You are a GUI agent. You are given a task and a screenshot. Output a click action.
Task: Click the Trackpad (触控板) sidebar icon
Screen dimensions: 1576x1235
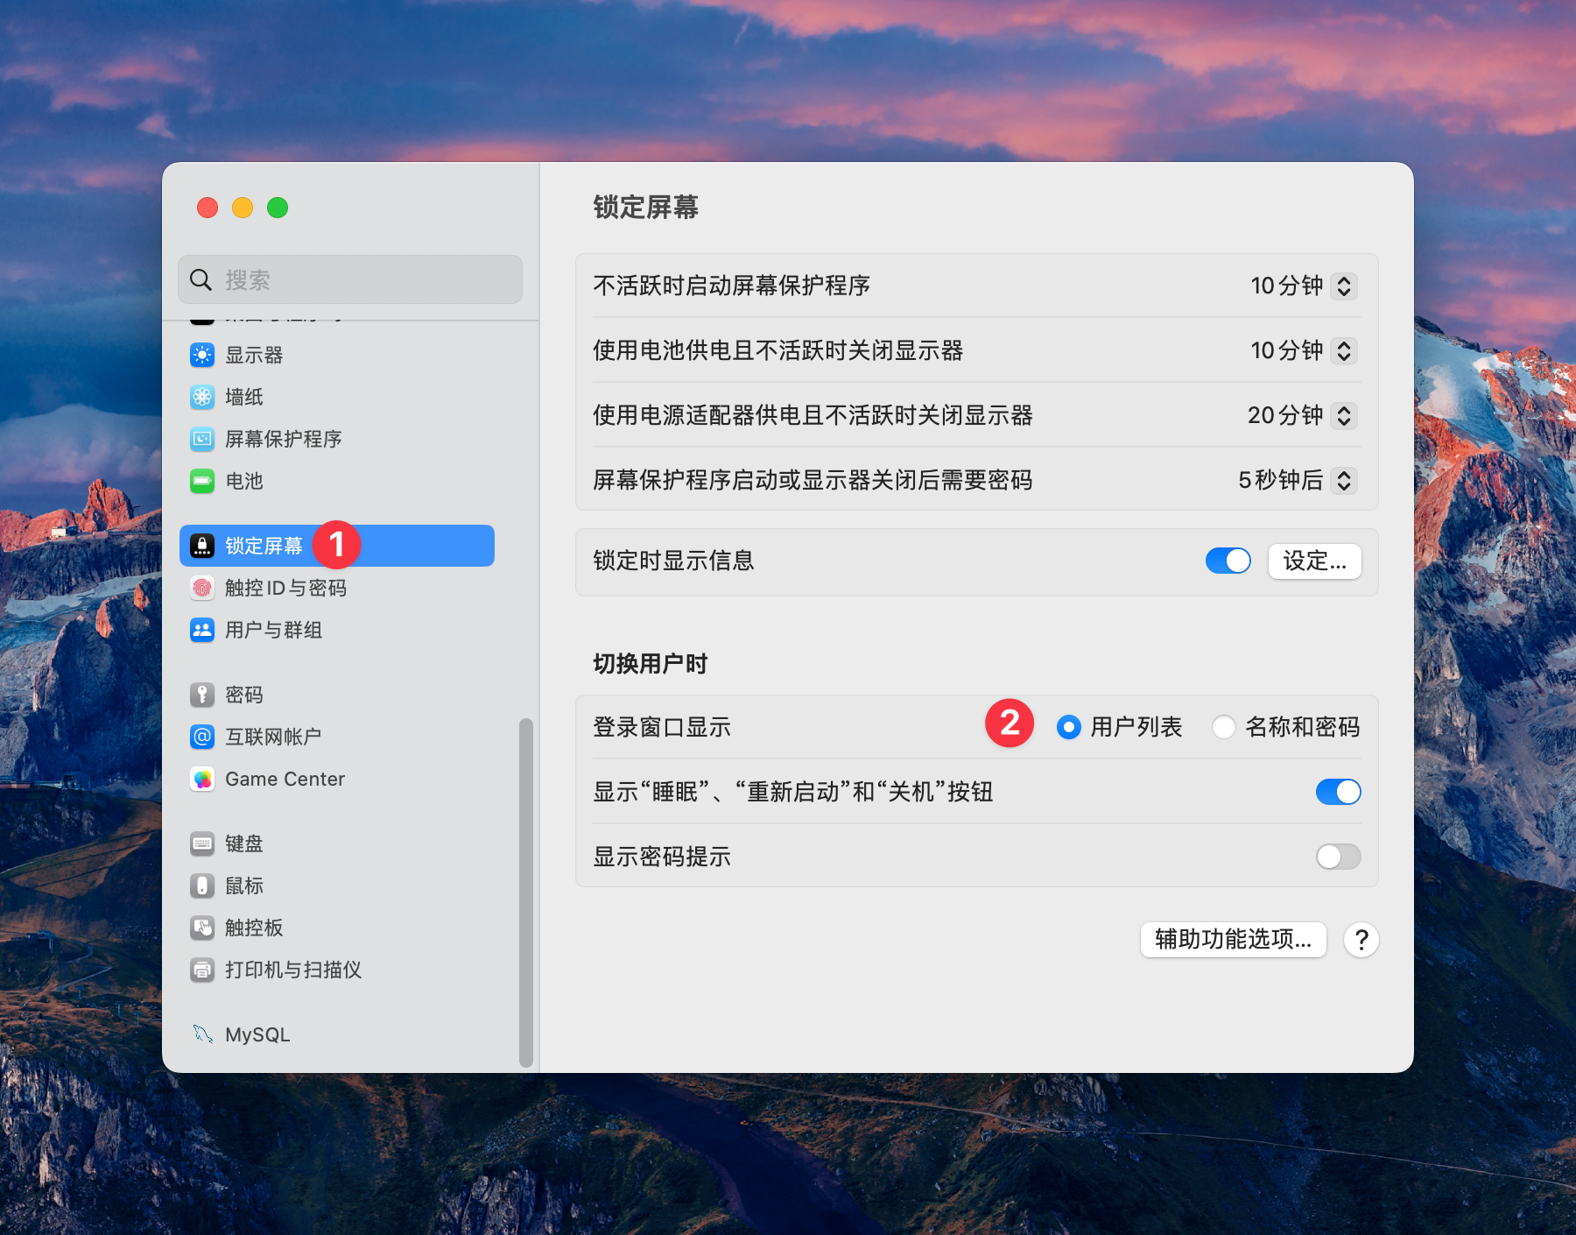point(202,928)
